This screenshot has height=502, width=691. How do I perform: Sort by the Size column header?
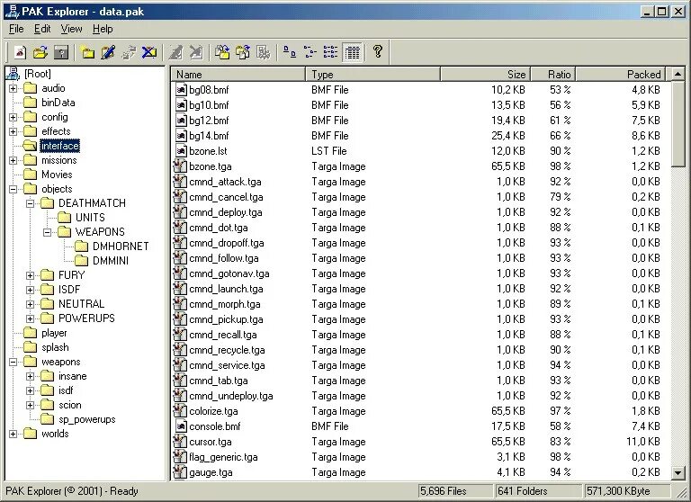(x=486, y=74)
